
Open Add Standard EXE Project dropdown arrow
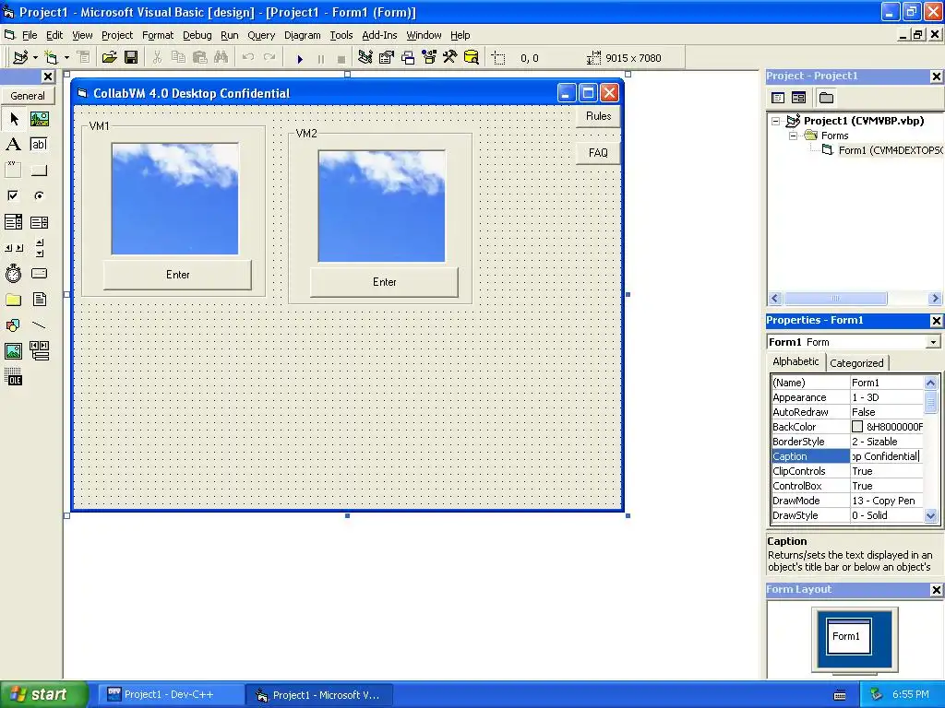pyautogui.click(x=36, y=58)
